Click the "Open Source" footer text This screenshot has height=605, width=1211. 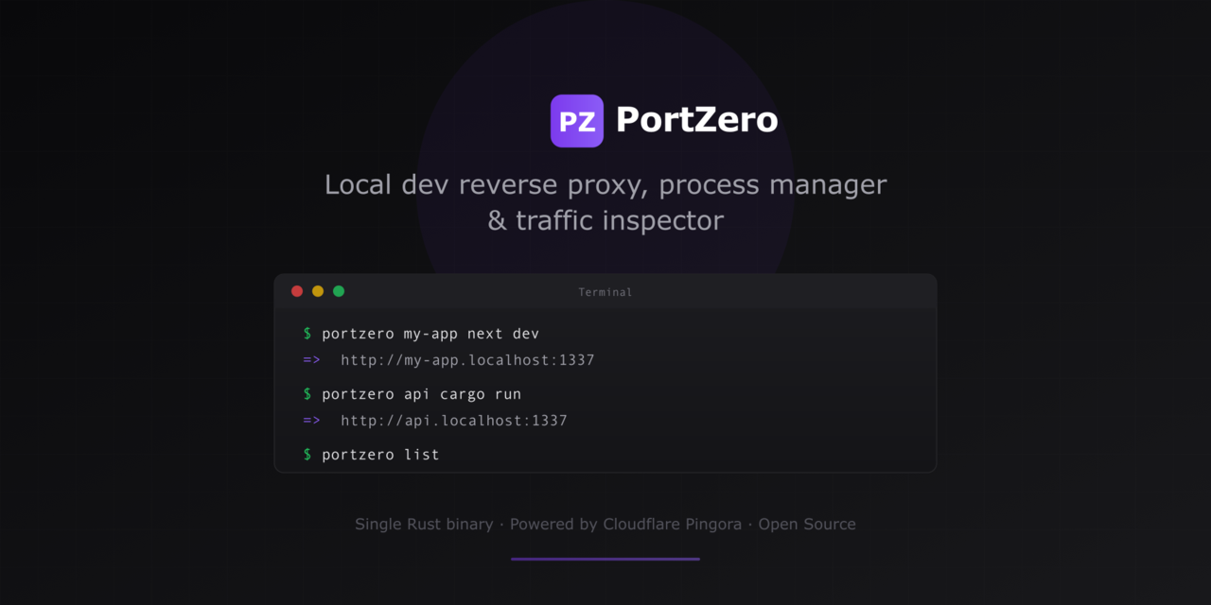point(807,524)
